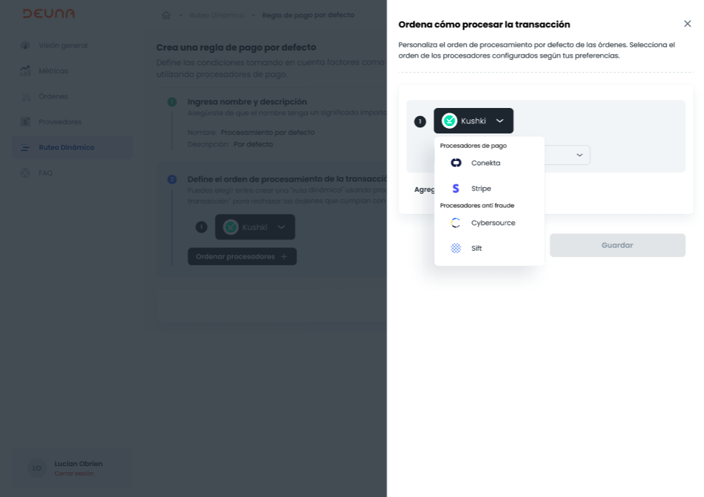Click the LO user avatar
Viewport: 704px width, 497px height.
(x=37, y=467)
